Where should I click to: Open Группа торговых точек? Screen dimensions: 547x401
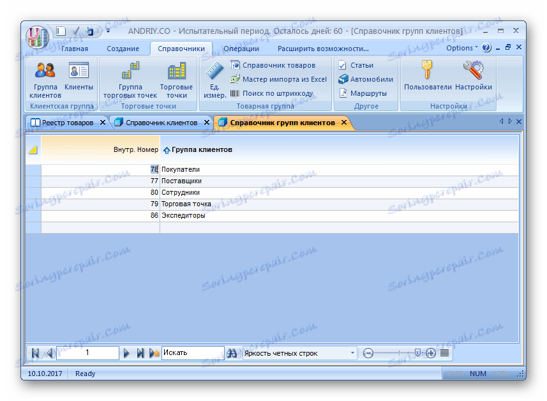130,80
